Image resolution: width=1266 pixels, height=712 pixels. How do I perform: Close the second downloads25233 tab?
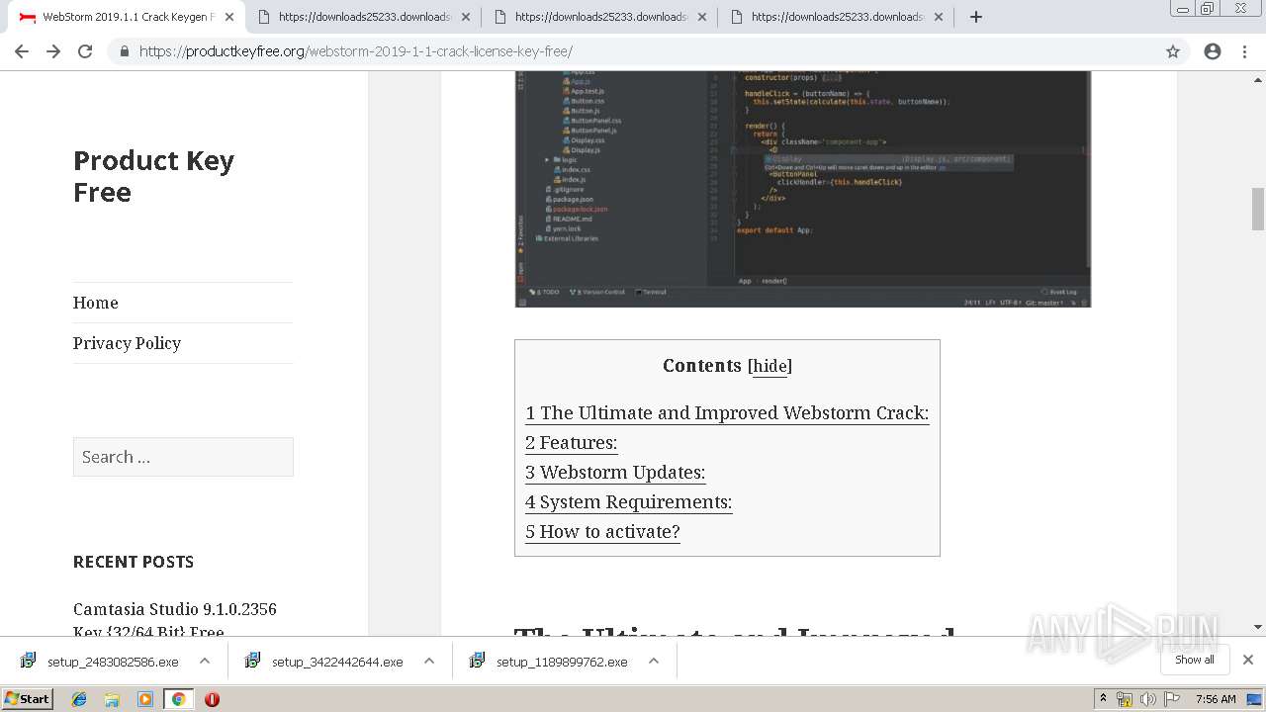point(466,17)
